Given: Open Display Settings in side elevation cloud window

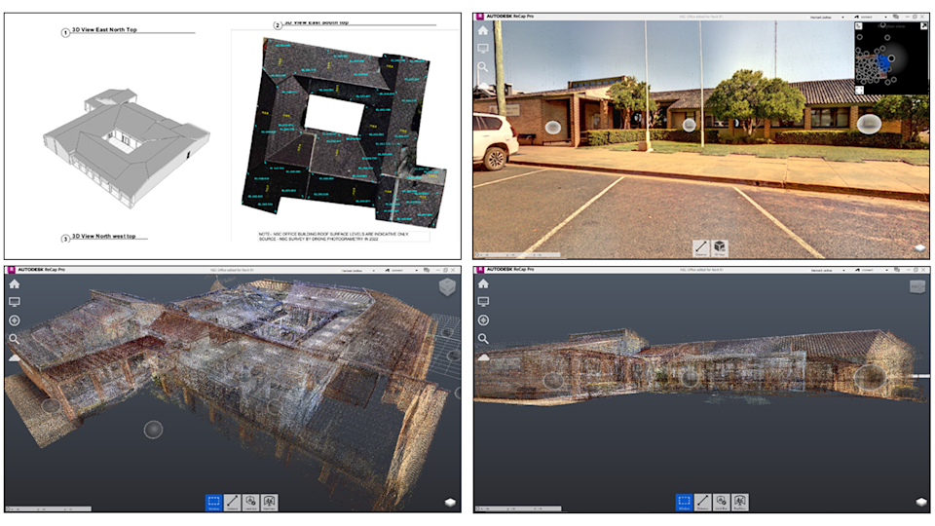Looking at the screenshot, I should click(x=483, y=302).
